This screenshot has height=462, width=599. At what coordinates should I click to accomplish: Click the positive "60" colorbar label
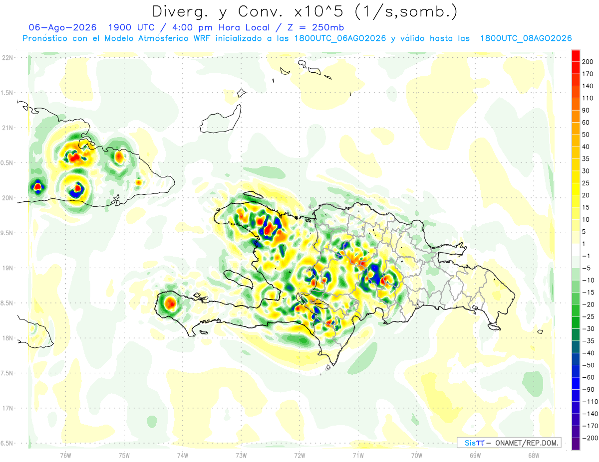pos(586,123)
